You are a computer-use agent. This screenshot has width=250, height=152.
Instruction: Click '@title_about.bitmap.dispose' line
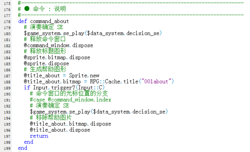pos(70,124)
